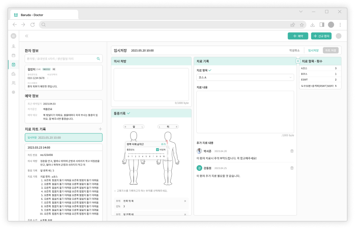
Task: Toggle the back view L/R 뒤 switch
Action: coord(168,127)
